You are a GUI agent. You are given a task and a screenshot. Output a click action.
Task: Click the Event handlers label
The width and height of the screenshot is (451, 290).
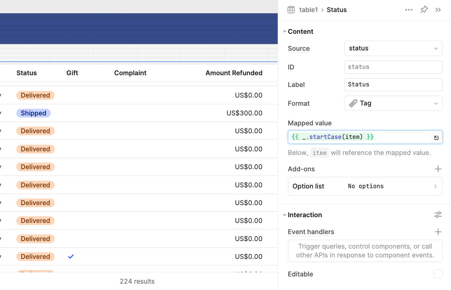311,232
